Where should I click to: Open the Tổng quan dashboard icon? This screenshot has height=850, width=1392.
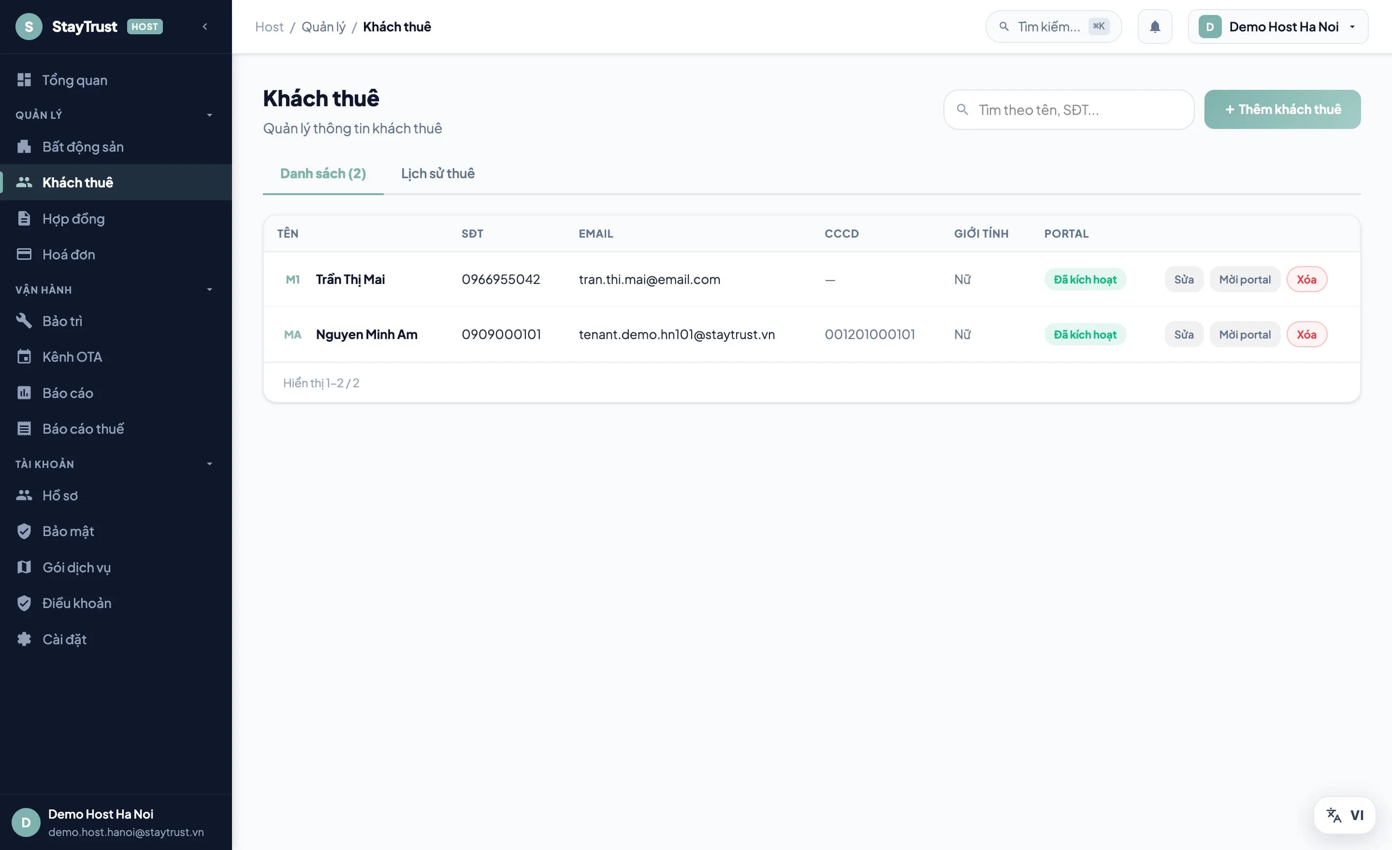click(24, 80)
